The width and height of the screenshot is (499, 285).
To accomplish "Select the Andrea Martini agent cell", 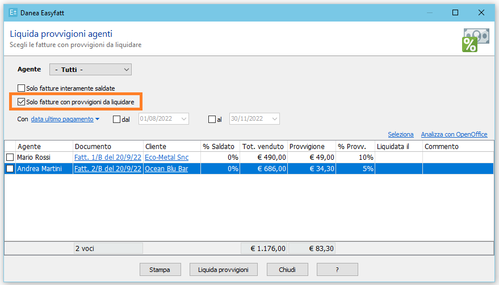I will click(x=44, y=169).
